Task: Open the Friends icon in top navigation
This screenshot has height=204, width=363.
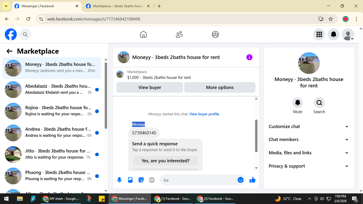Action: coord(179,35)
